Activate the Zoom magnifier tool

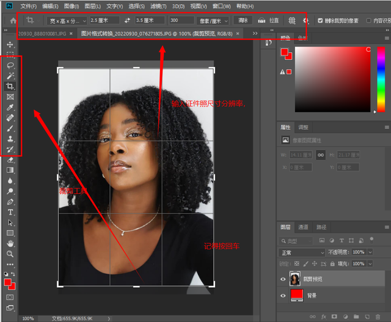tap(10, 253)
